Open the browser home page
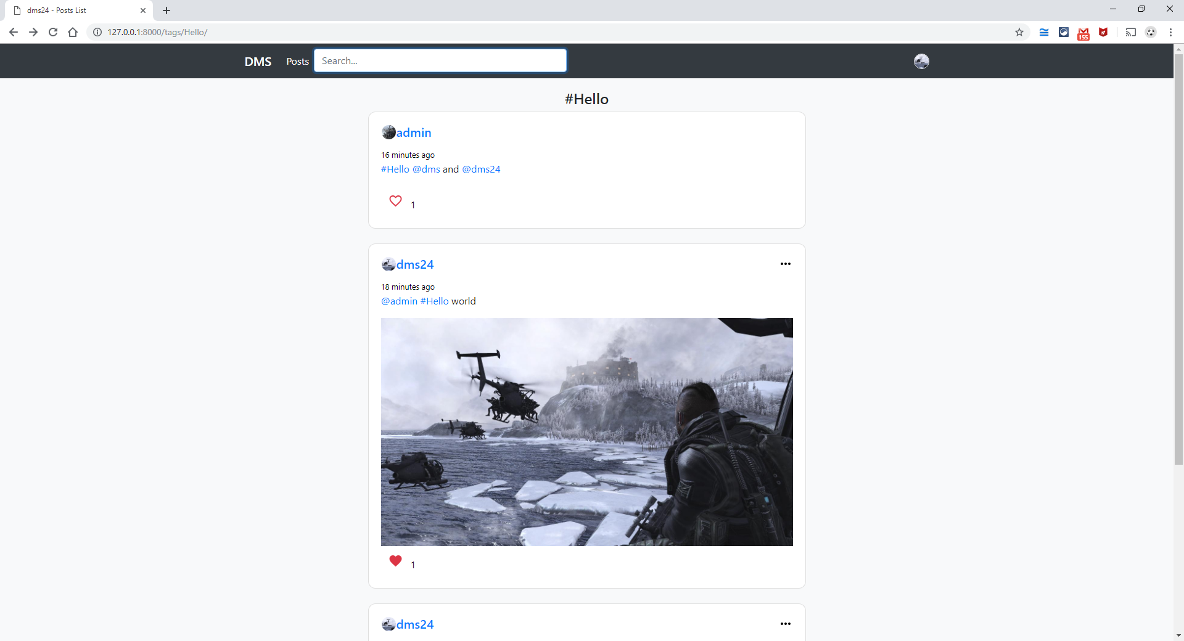This screenshot has height=641, width=1184. click(73, 32)
